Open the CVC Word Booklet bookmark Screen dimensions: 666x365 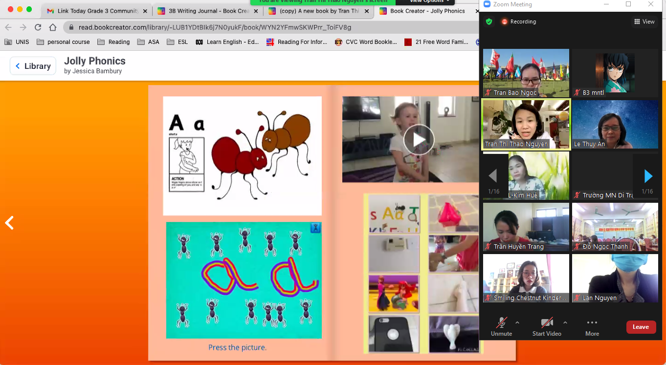(x=370, y=42)
